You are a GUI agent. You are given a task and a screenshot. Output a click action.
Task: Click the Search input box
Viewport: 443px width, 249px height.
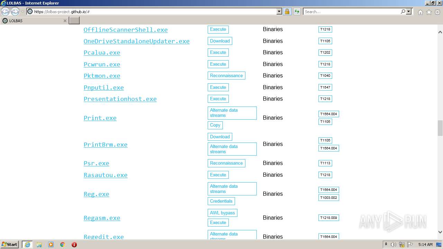pos(352,11)
